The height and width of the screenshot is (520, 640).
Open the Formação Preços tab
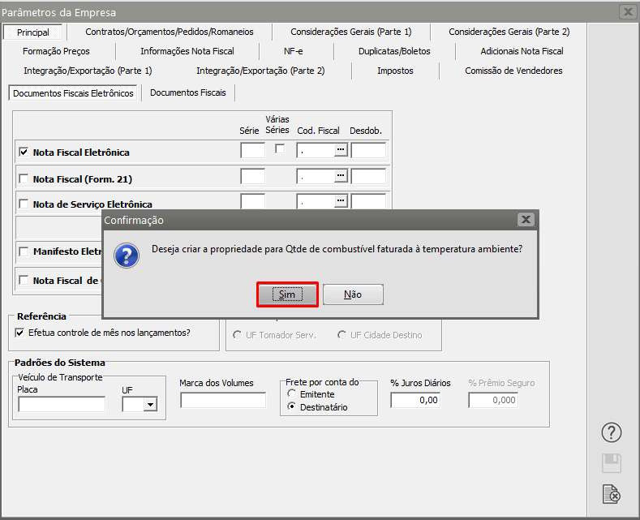click(x=57, y=51)
